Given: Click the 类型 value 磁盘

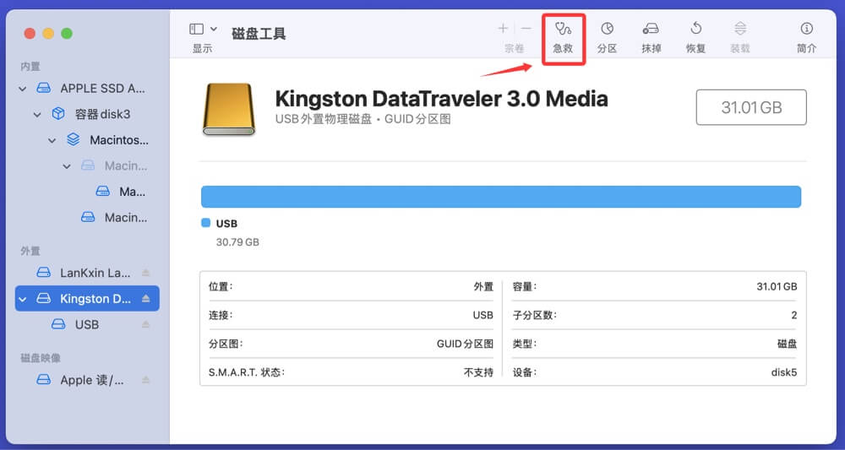Looking at the screenshot, I should (x=787, y=344).
